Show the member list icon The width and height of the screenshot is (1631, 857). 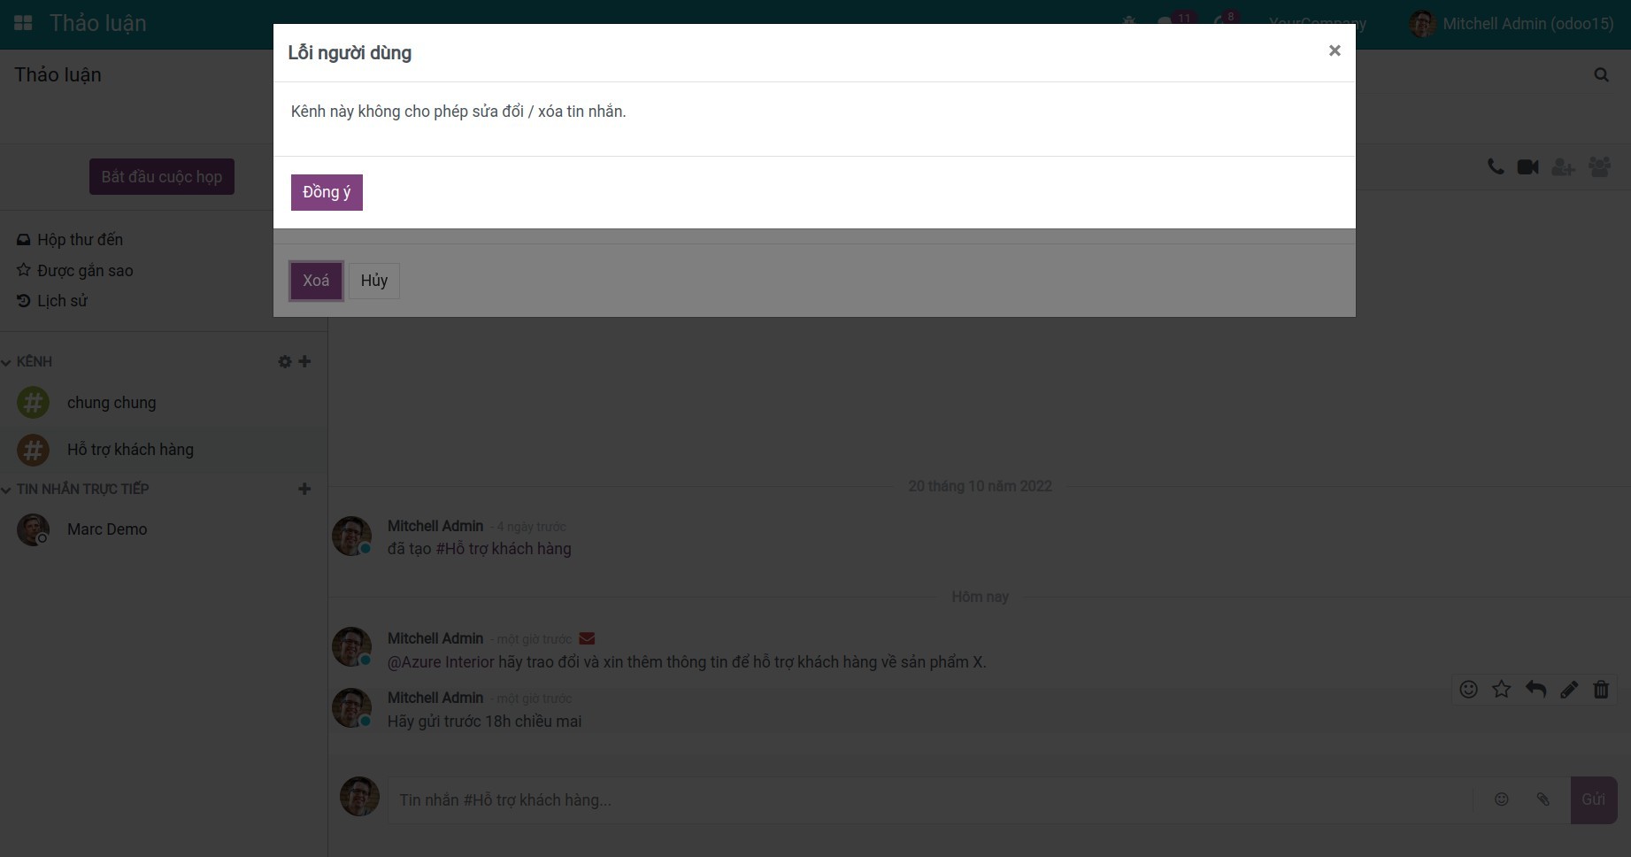1599,166
